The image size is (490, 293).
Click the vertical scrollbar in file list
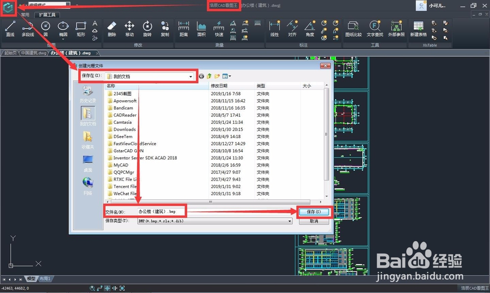point(326,134)
